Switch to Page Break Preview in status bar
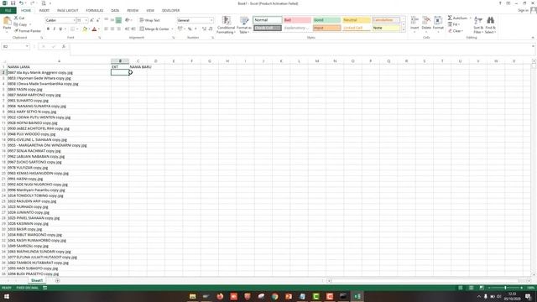The width and height of the screenshot is (537, 302). pos(481,288)
